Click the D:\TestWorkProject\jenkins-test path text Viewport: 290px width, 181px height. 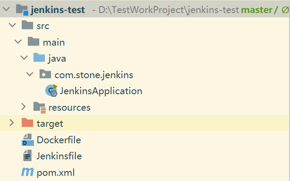pos(169,10)
